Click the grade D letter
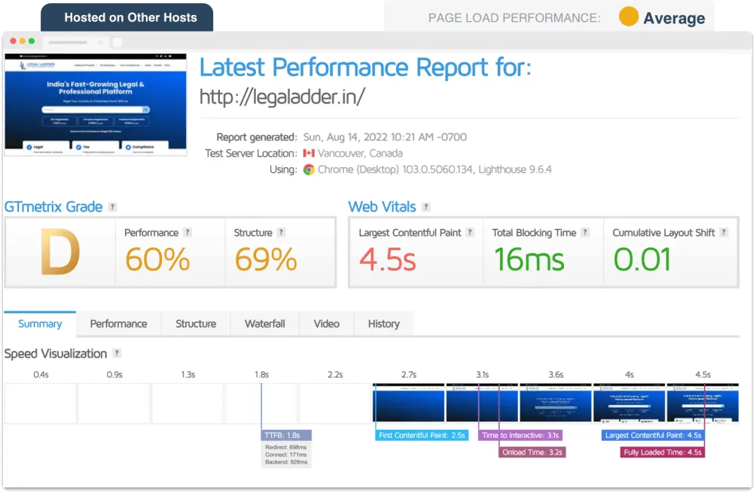Image resolution: width=756 pixels, height=493 pixels. pyautogui.click(x=59, y=252)
